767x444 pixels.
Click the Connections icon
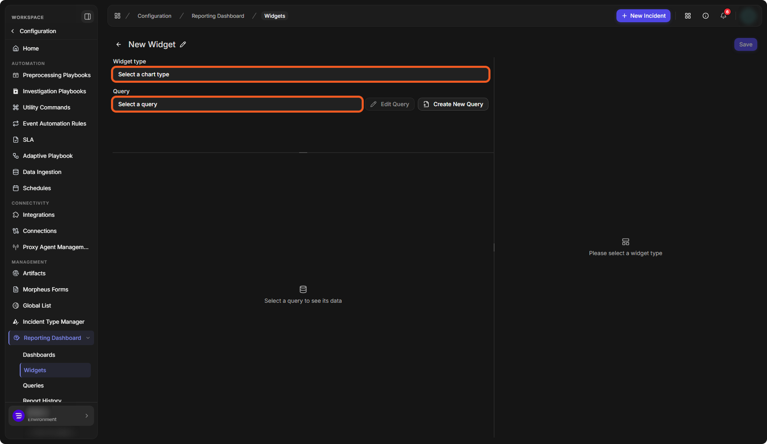[16, 231]
